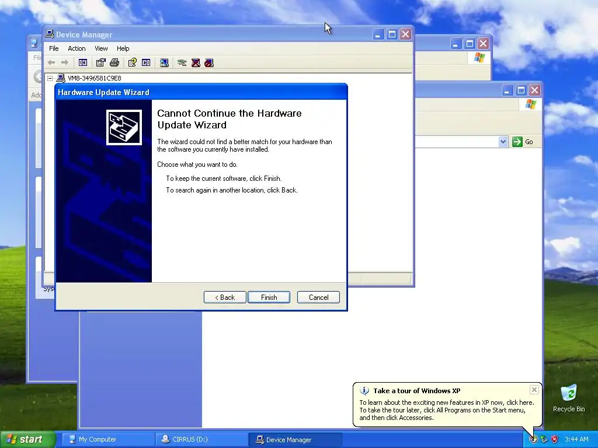Image resolution: width=598 pixels, height=448 pixels.
Task: Click the Show/Hide Action Pane toolbar icon
Action: tap(146, 62)
